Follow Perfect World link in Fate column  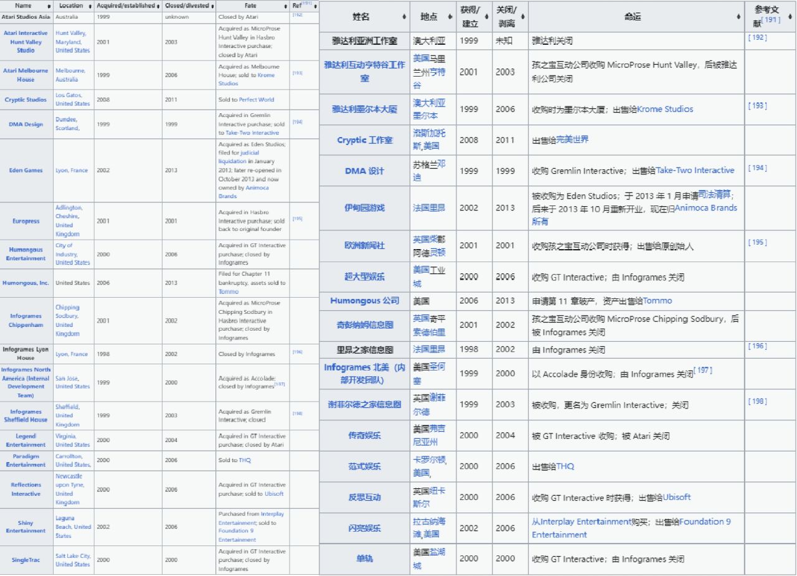(x=257, y=100)
